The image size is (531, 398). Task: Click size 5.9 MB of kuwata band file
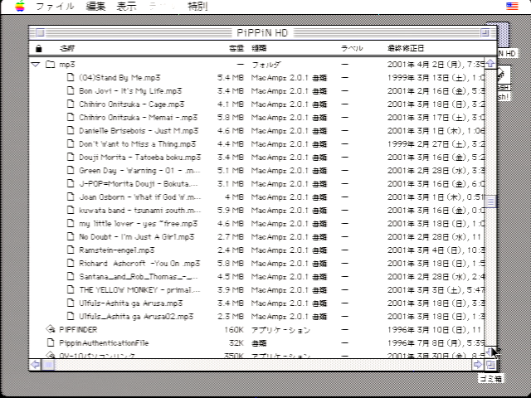[231, 210]
